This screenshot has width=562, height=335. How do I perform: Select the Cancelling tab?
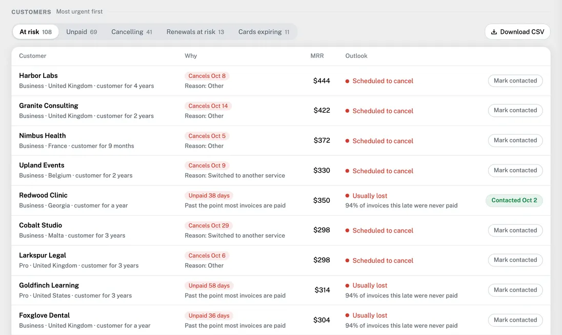(132, 32)
